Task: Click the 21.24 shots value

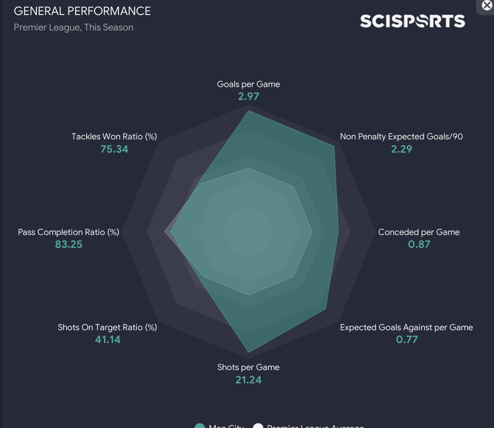Action: (x=248, y=380)
